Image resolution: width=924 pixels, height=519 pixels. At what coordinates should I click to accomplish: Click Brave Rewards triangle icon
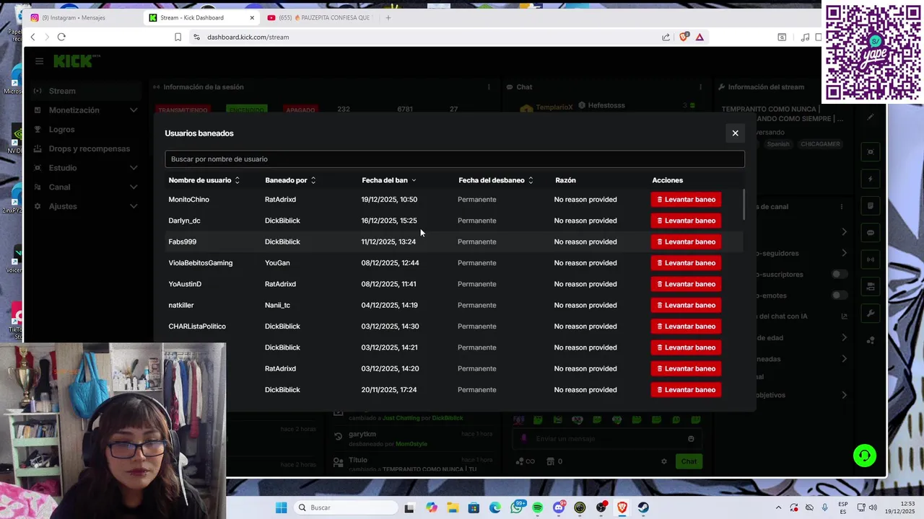tap(699, 37)
